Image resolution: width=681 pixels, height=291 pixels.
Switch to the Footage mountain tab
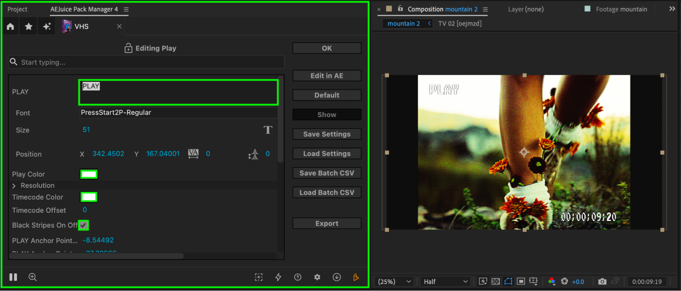pyautogui.click(x=621, y=9)
